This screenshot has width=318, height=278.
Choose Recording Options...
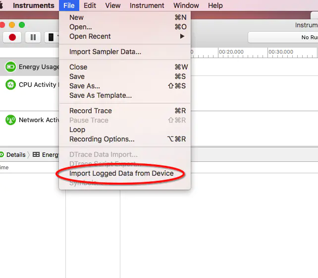(125, 139)
